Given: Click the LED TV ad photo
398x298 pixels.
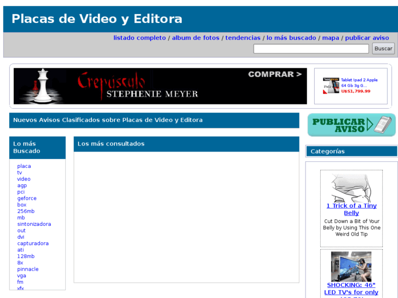Looking at the screenshot, I should (351, 266).
